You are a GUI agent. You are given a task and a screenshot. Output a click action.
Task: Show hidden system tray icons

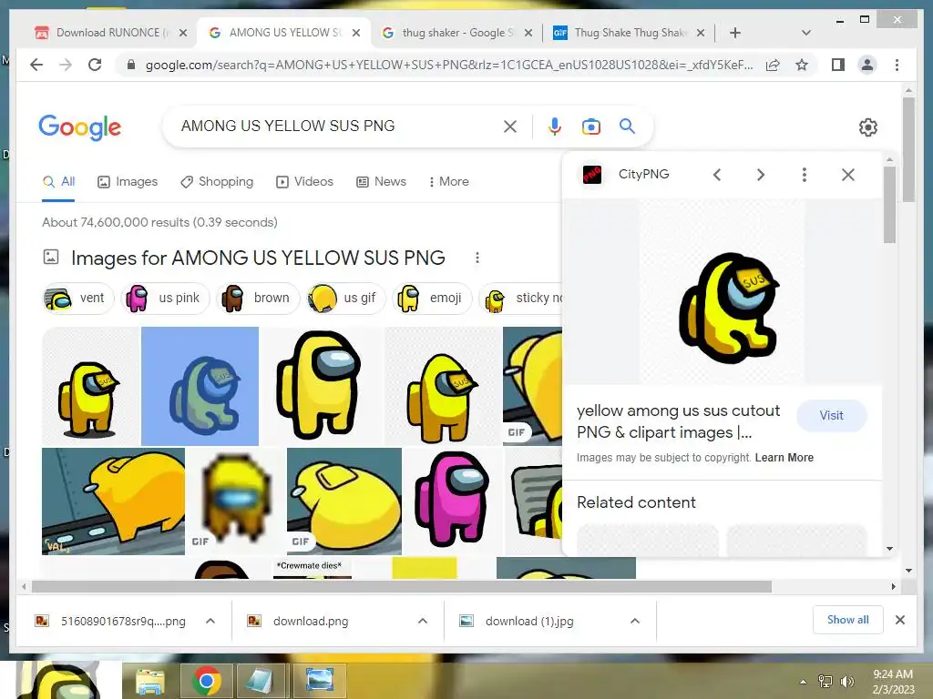point(803,682)
